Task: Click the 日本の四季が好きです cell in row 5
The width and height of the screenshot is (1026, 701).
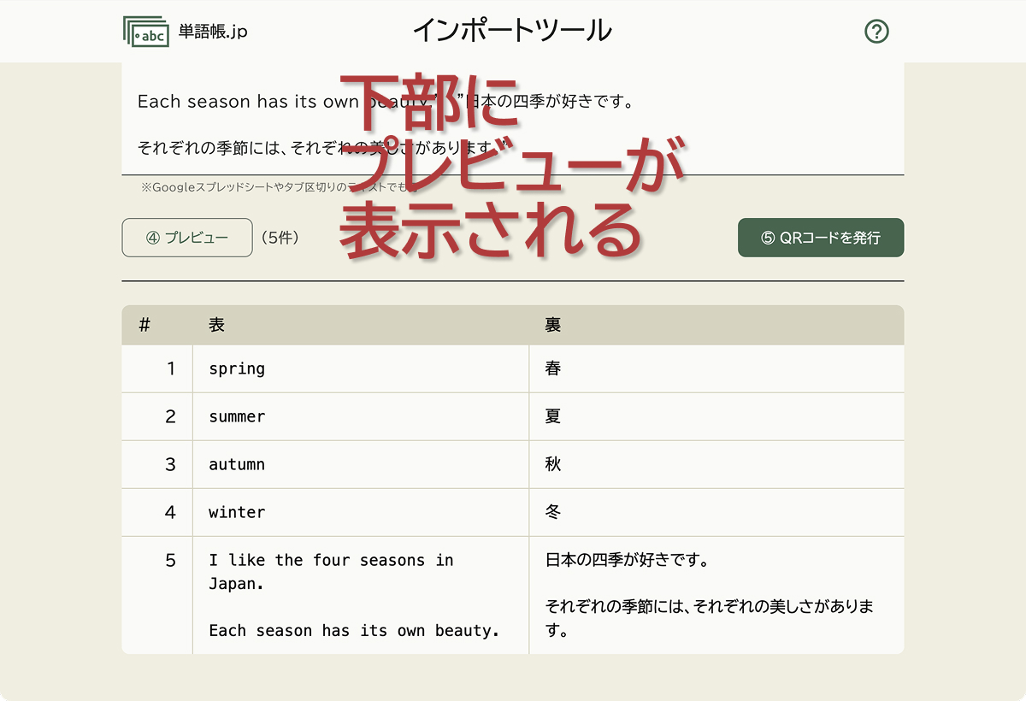Action: point(667,595)
